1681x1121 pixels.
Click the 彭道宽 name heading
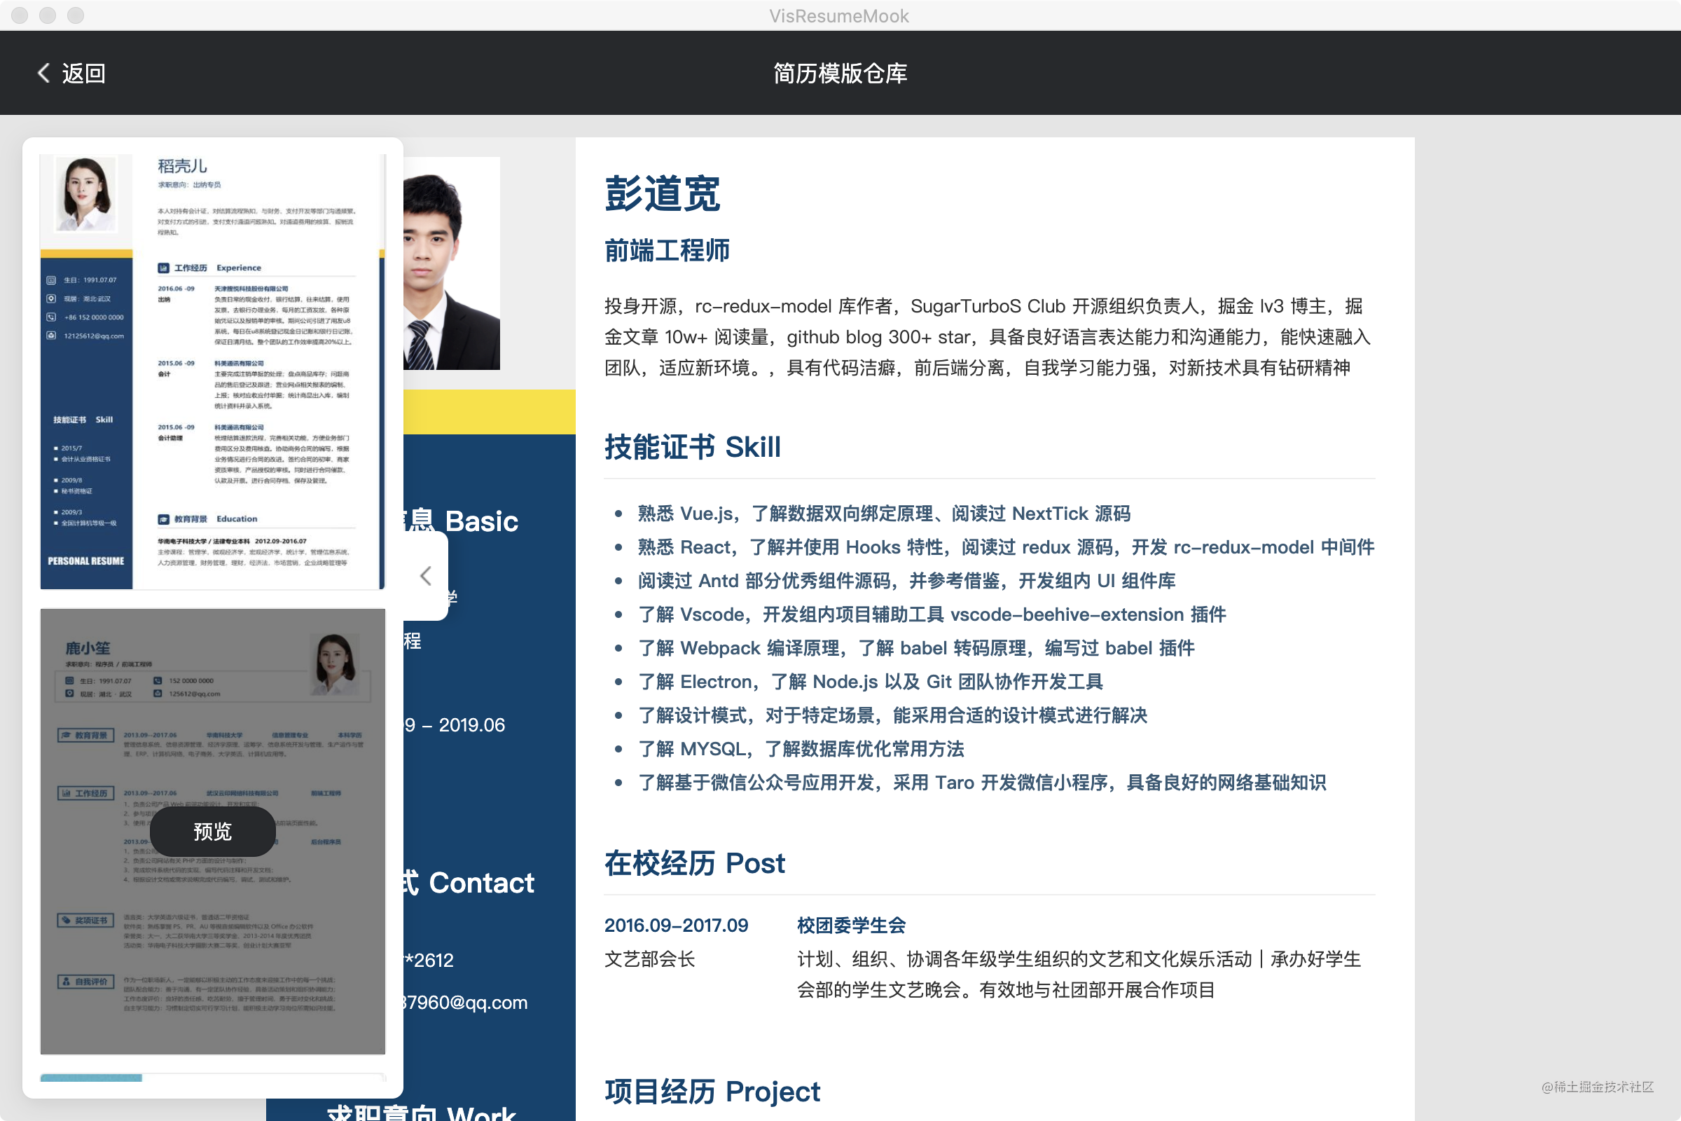click(662, 194)
